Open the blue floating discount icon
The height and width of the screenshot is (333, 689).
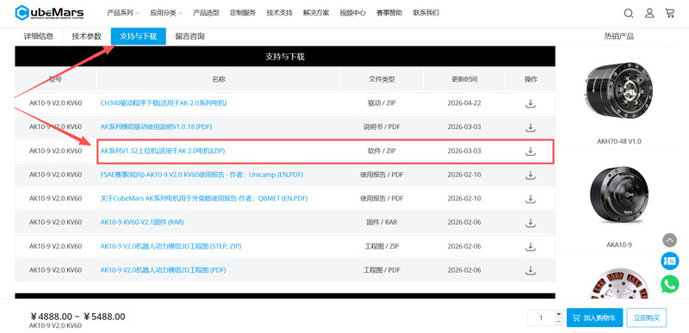670,261
